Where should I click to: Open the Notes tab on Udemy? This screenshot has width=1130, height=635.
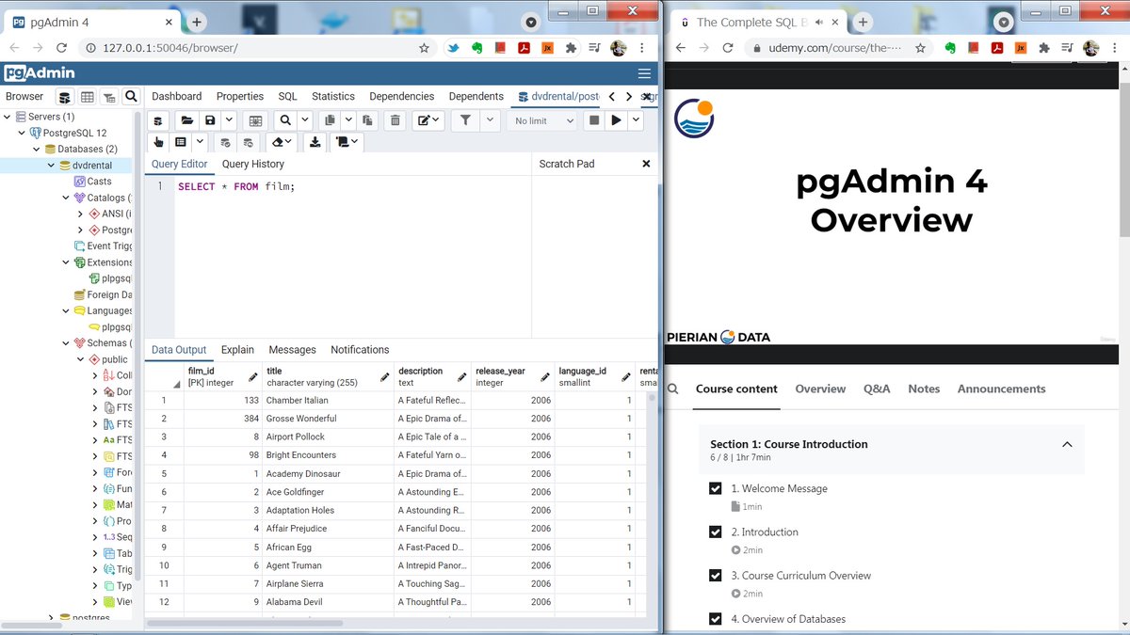(924, 389)
